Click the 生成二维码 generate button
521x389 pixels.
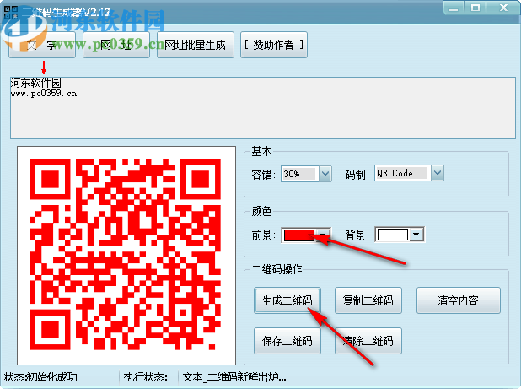point(287,300)
